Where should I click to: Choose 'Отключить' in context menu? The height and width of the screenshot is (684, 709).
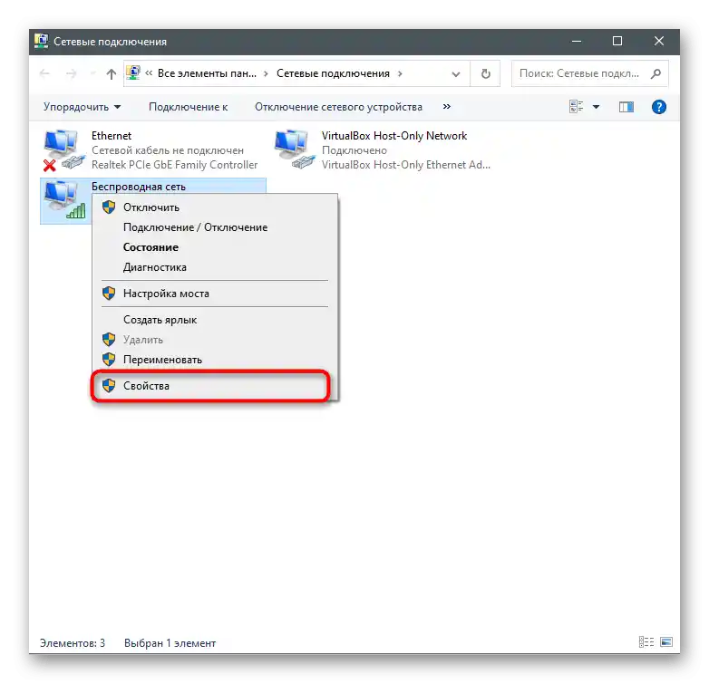click(x=215, y=207)
